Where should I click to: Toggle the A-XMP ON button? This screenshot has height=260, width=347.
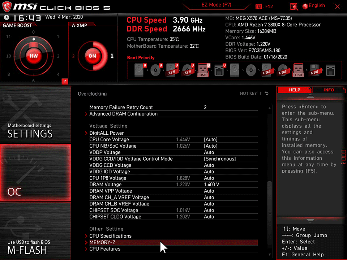(x=93, y=56)
